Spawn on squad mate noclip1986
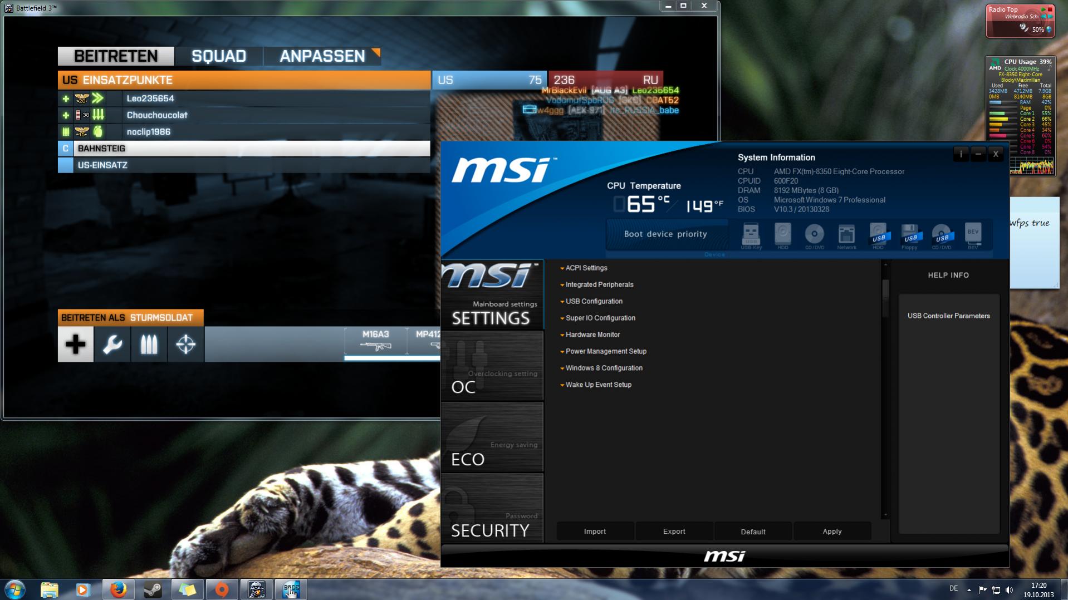 click(244, 132)
